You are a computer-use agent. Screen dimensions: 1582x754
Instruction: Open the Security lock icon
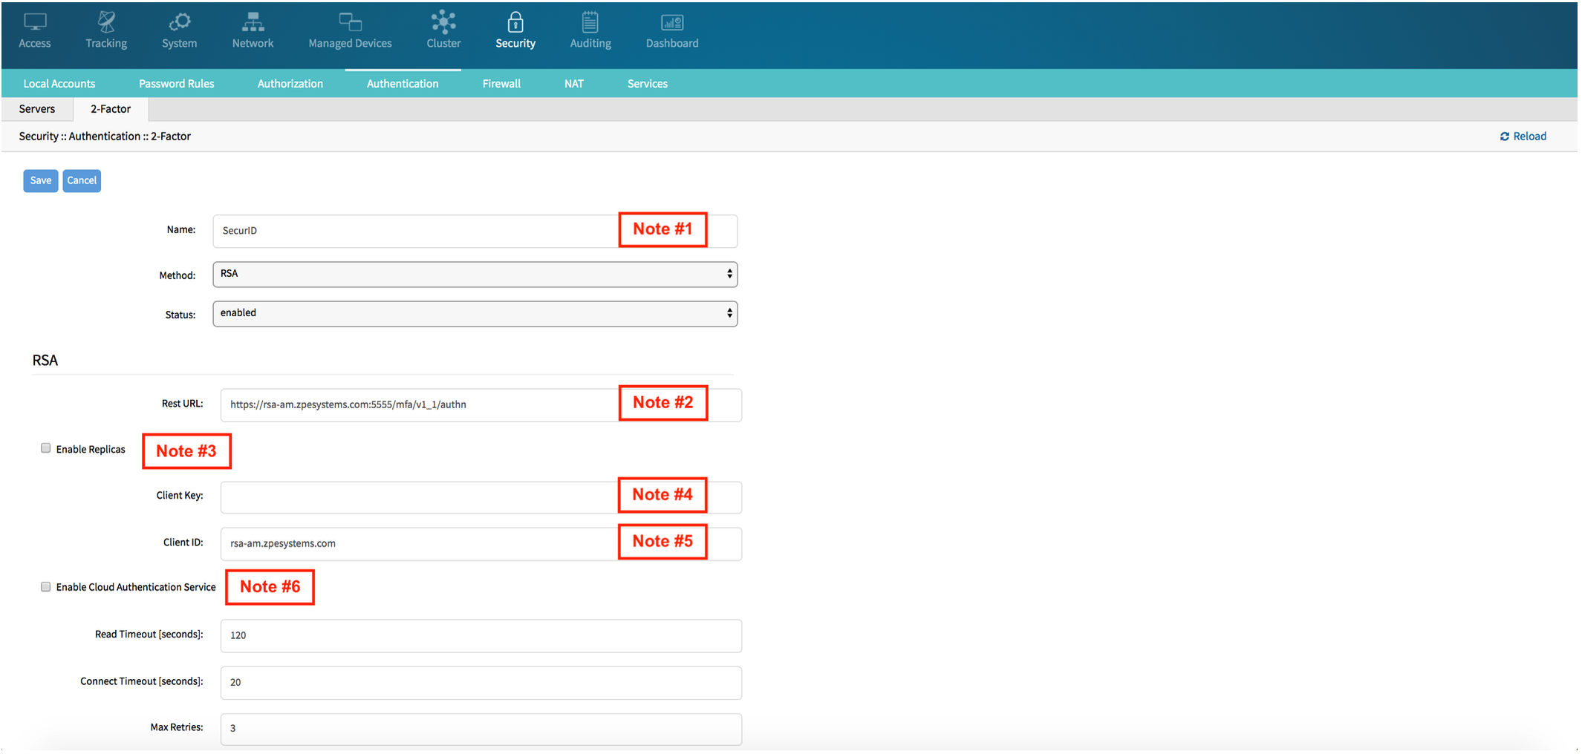[515, 22]
